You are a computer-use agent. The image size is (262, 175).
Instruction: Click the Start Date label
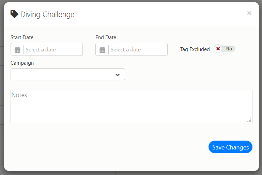[22, 37]
